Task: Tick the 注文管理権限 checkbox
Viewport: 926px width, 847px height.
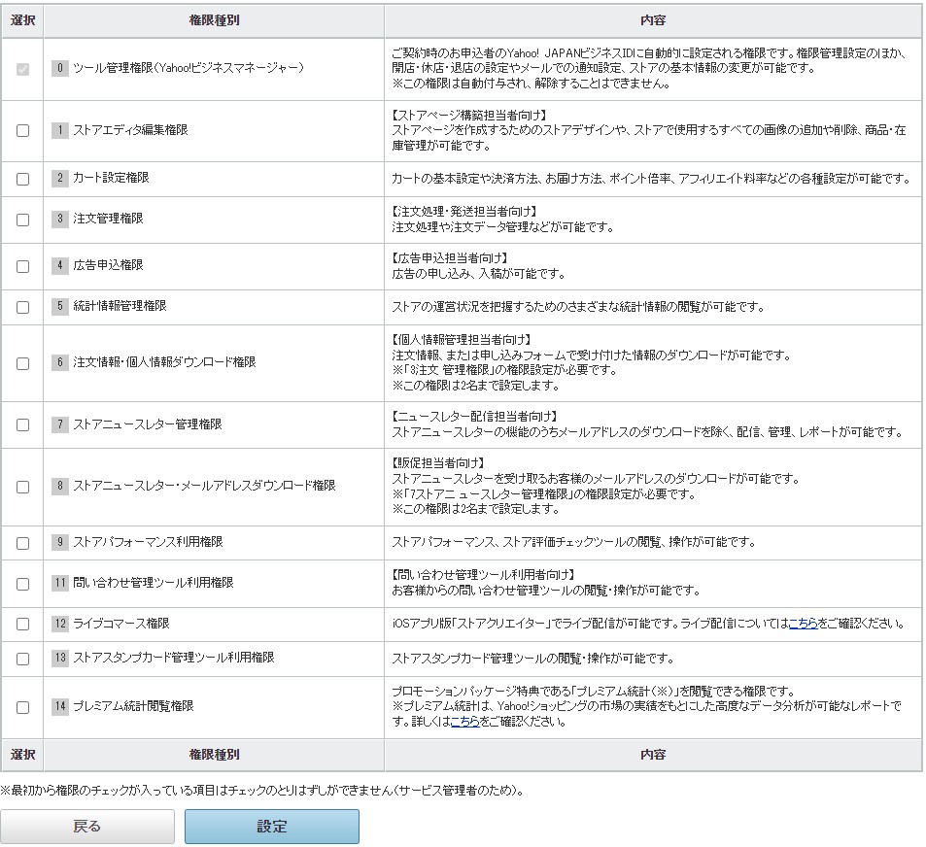Action: (22, 220)
